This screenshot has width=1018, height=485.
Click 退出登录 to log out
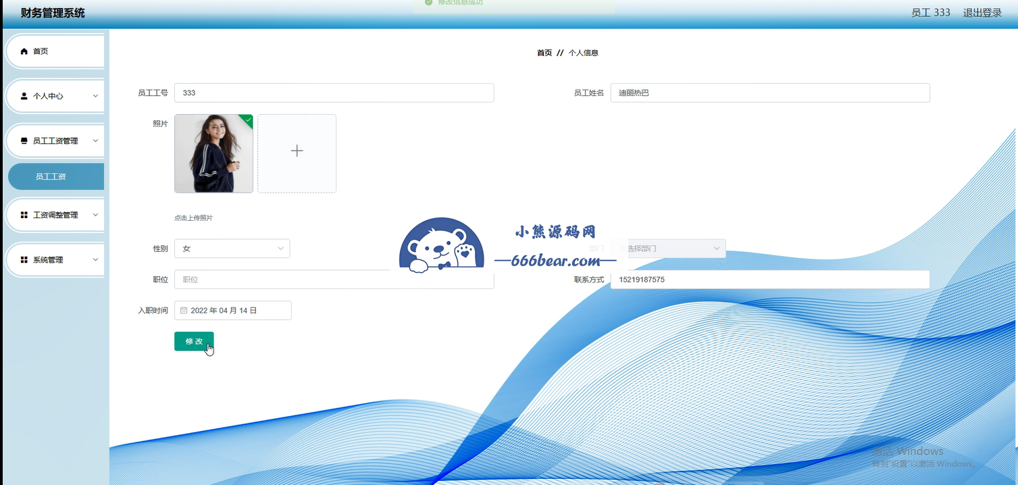[x=982, y=13]
